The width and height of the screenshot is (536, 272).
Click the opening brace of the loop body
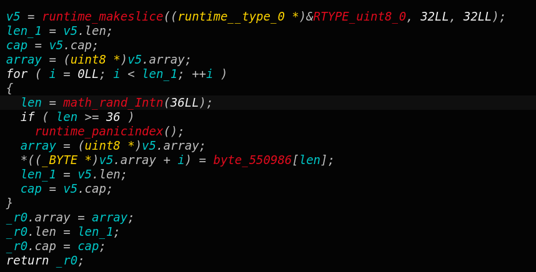click(9, 88)
